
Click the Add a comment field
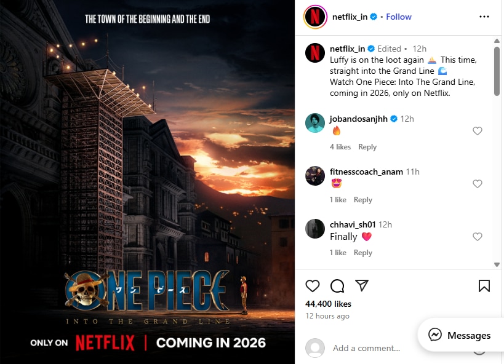point(366,348)
